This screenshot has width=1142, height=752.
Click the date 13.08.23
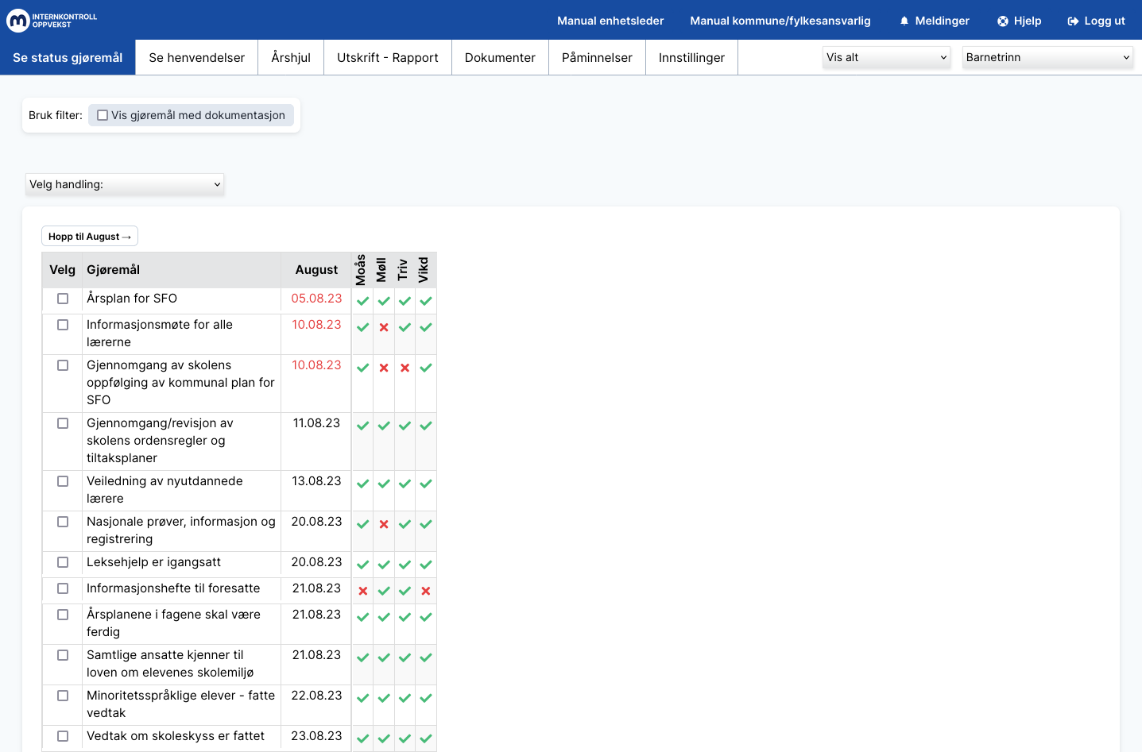316,481
